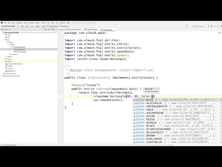The image size is (222, 167).
Task: Open the Edit menu
Action: click(9, 23)
